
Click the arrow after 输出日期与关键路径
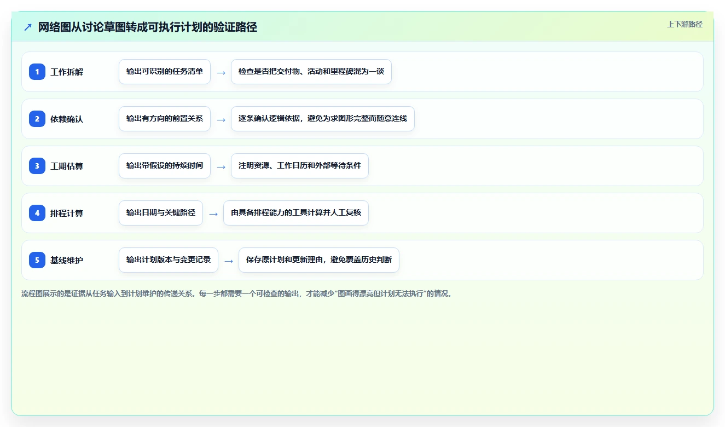click(213, 214)
